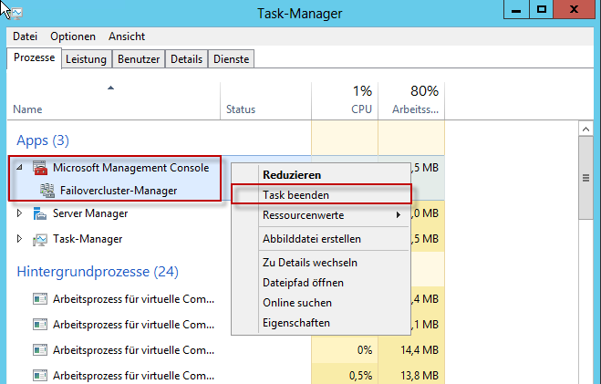Image resolution: width=601 pixels, height=384 pixels.
Task: Click the Microsoft Management Console app icon
Action: pos(39,168)
